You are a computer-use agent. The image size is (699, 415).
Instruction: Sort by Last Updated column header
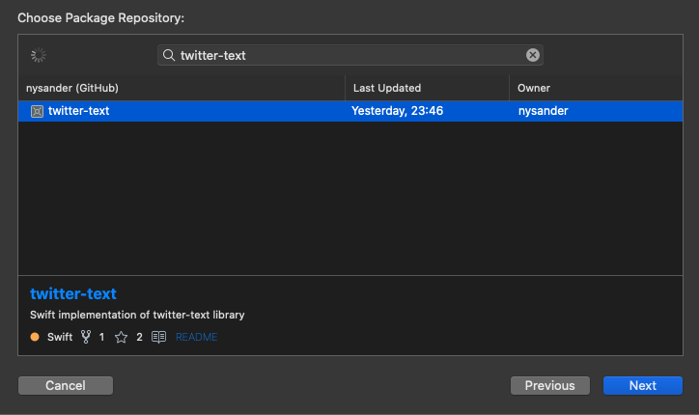(427, 88)
